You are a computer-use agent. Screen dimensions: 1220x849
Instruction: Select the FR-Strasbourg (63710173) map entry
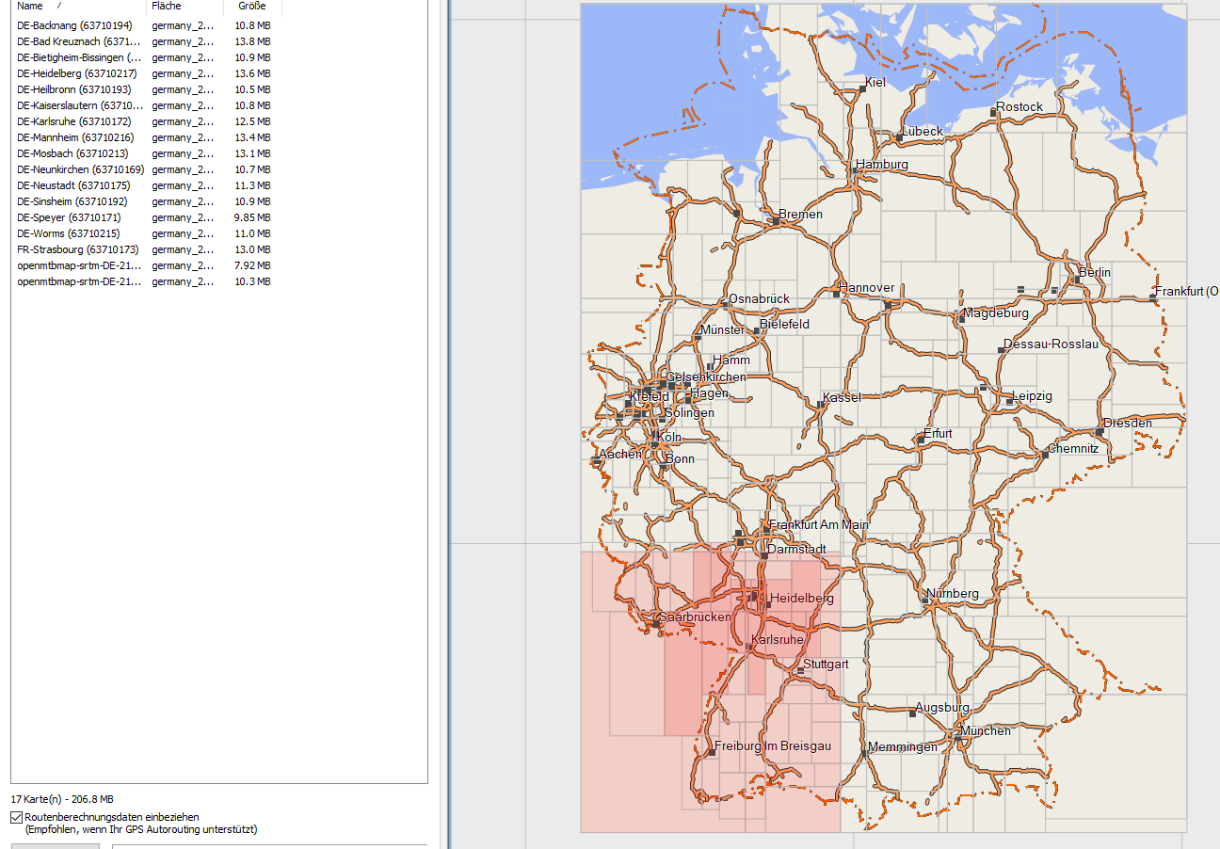point(77,249)
